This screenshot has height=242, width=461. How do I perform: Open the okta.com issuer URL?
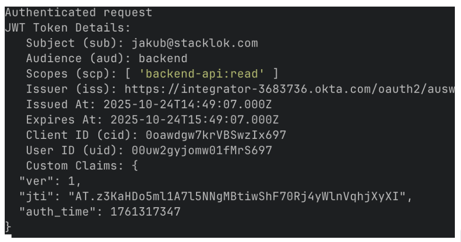[289, 89]
